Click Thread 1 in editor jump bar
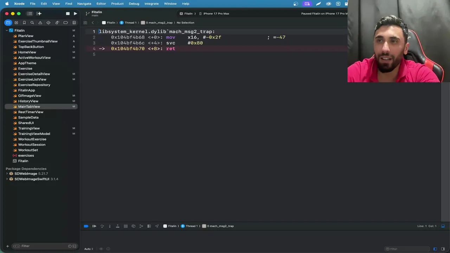This screenshot has width=450, height=253. click(x=128, y=22)
